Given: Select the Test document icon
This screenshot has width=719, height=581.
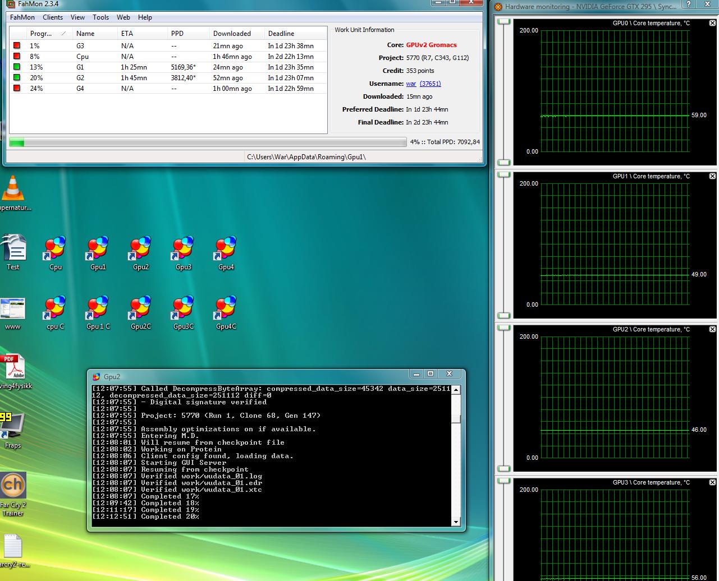Looking at the screenshot, I should (13, 252).
